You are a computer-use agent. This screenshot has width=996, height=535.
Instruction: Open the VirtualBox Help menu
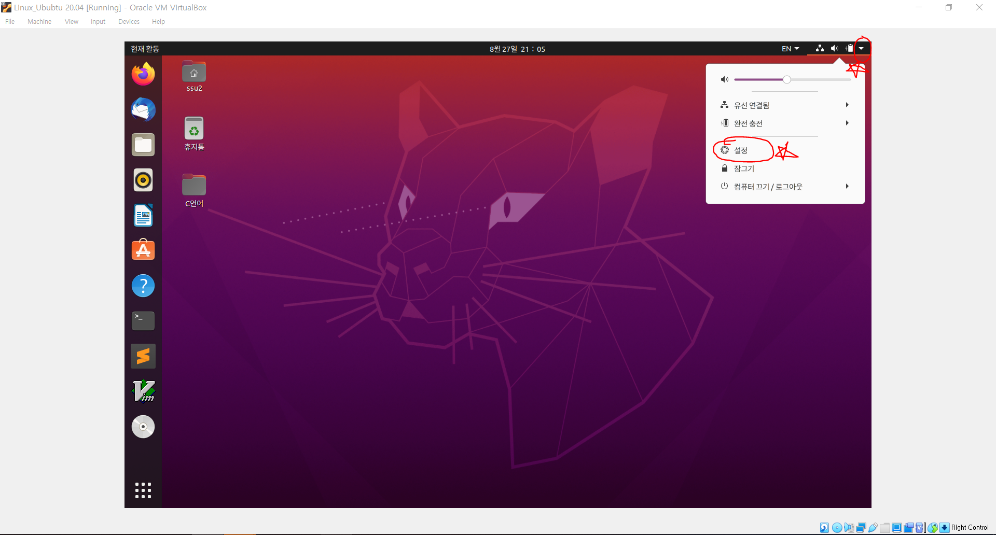pos(158,22)
